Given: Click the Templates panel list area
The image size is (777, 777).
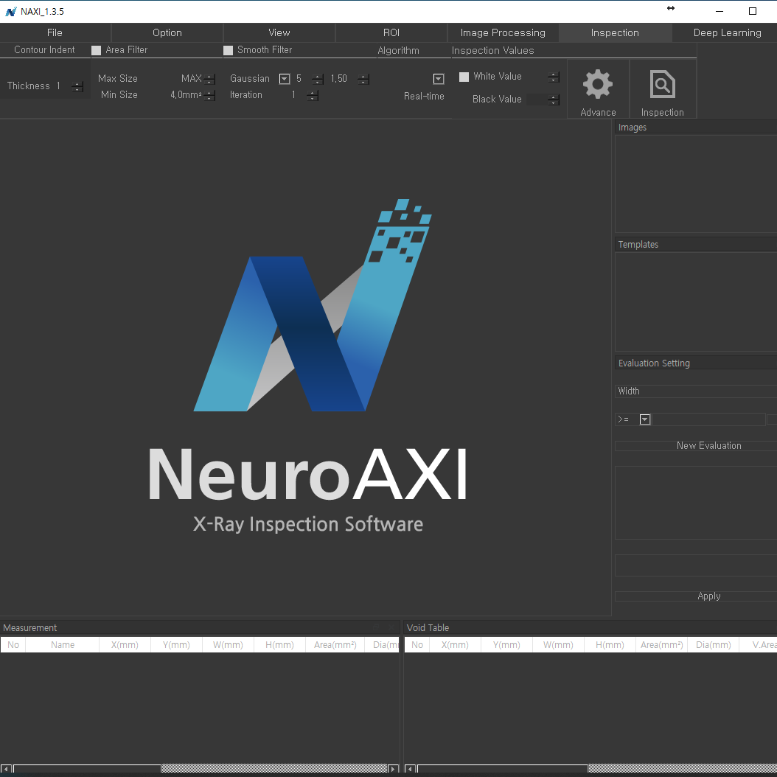Looking at the screenshot, I should [696, 302].
